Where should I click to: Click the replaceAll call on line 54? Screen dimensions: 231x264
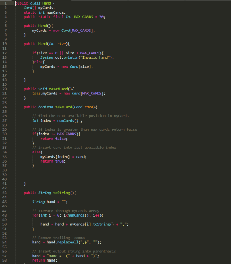79,242
